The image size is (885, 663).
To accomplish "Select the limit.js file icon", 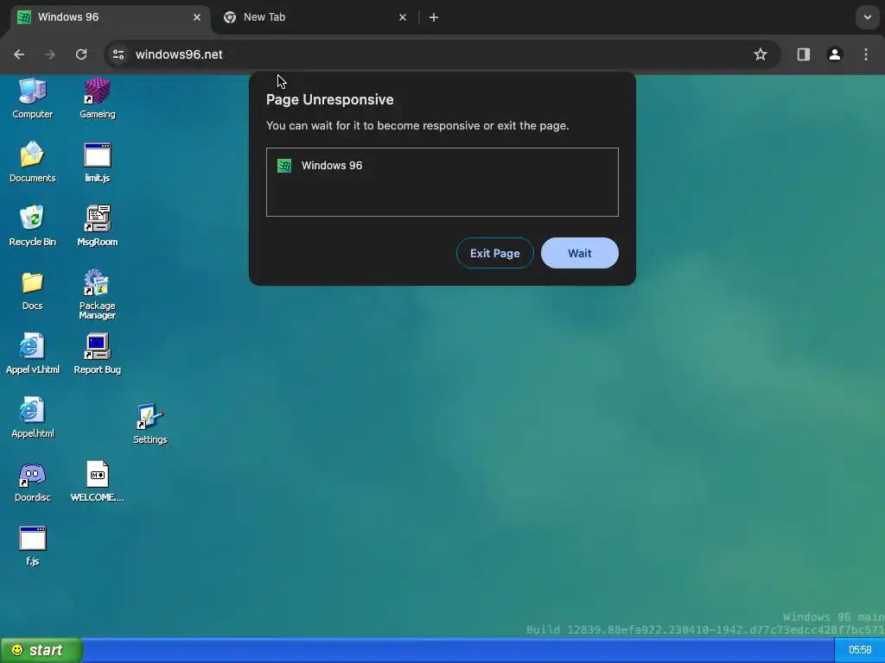I will (x=97, y=162).
